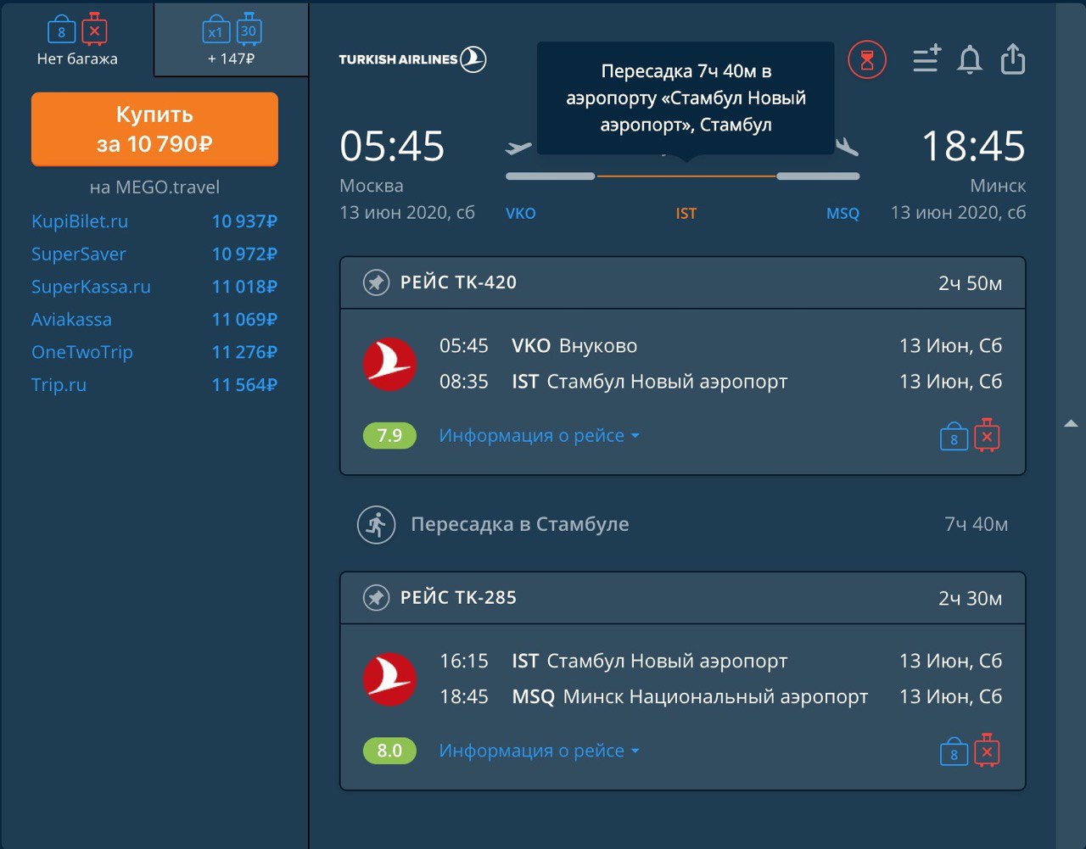Click the 30 kg suitcase icon in '+ 147₽' tab
This screenshot has height=849, width=1086.
[249, 29]
